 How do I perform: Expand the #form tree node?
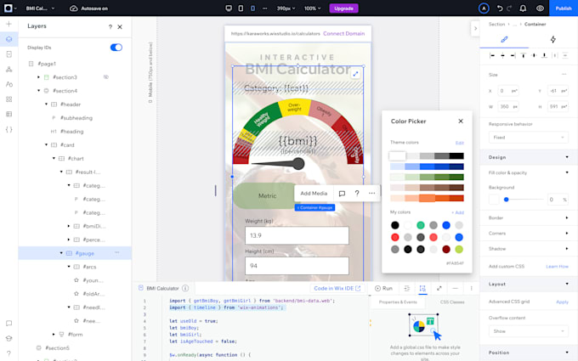click(54, 335)
